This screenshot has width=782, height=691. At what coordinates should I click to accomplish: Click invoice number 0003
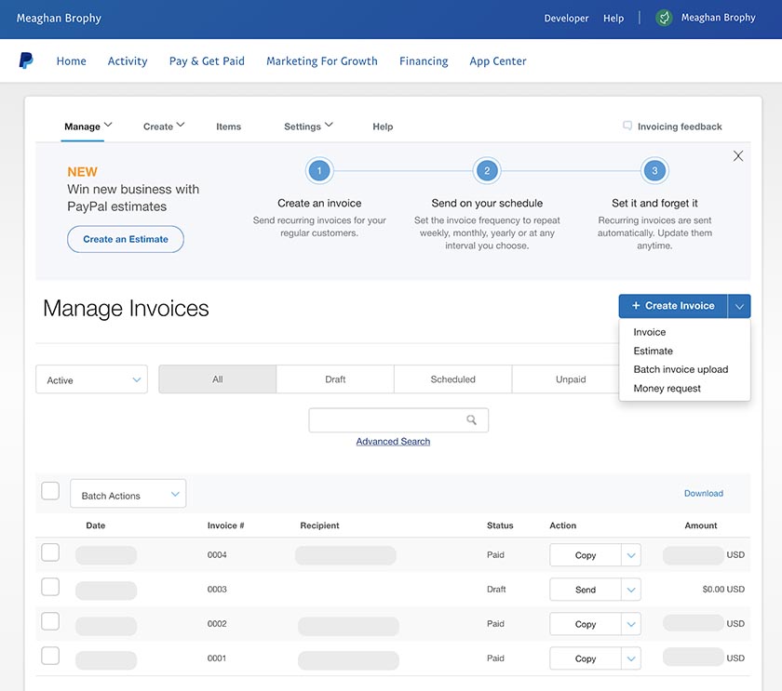pos(217,589)
